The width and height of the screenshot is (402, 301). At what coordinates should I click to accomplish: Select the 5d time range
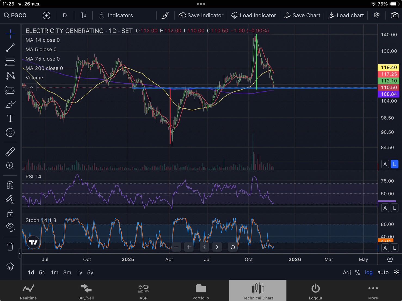pyautogui.click(x=42, y=272)
